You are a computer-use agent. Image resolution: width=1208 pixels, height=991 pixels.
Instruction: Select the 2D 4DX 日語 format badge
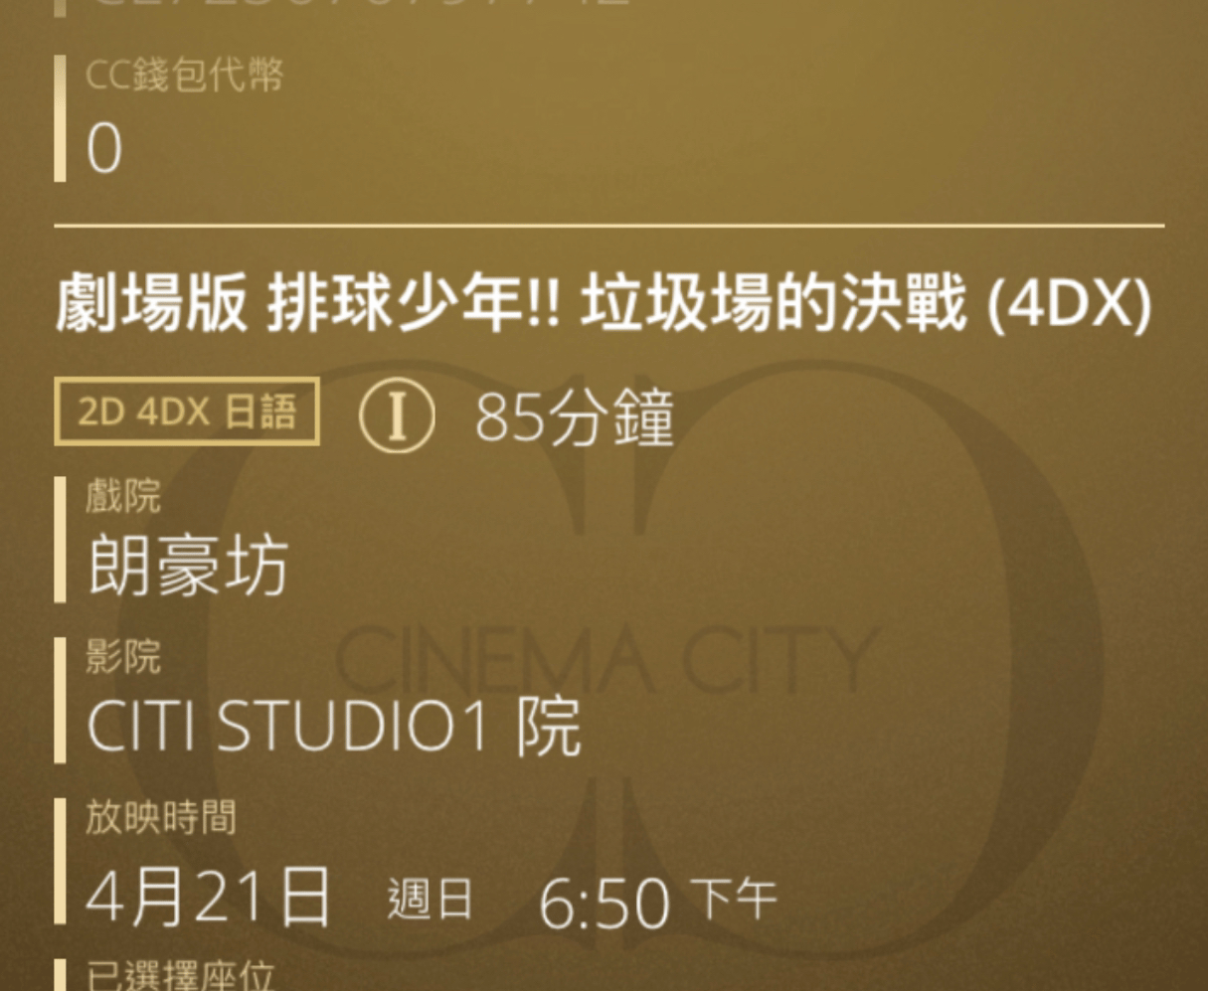(186, 412)
